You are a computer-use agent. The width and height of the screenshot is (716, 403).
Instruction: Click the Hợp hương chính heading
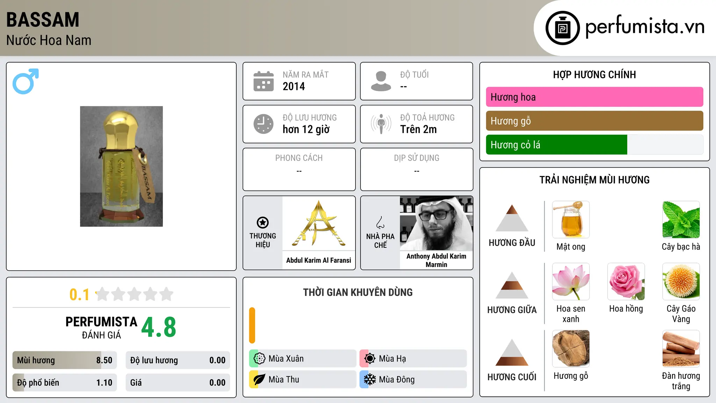pos(594,75)
